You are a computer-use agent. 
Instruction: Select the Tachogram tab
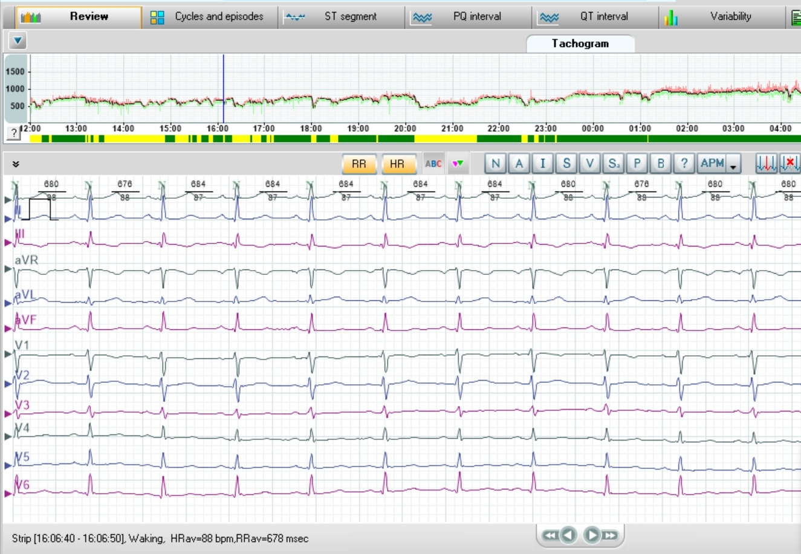[x=580, y=43]
